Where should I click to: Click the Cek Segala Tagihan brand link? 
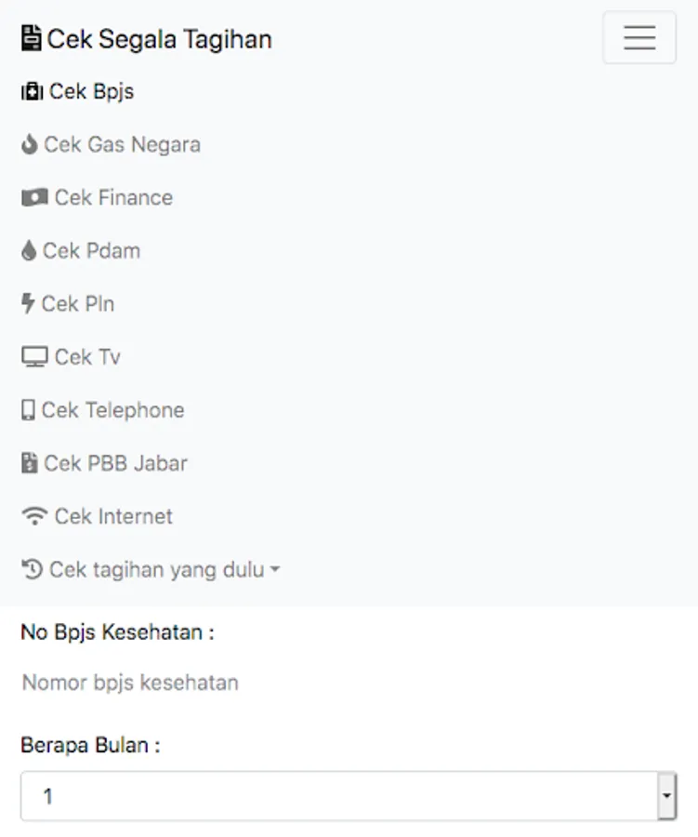coord(159,39)
